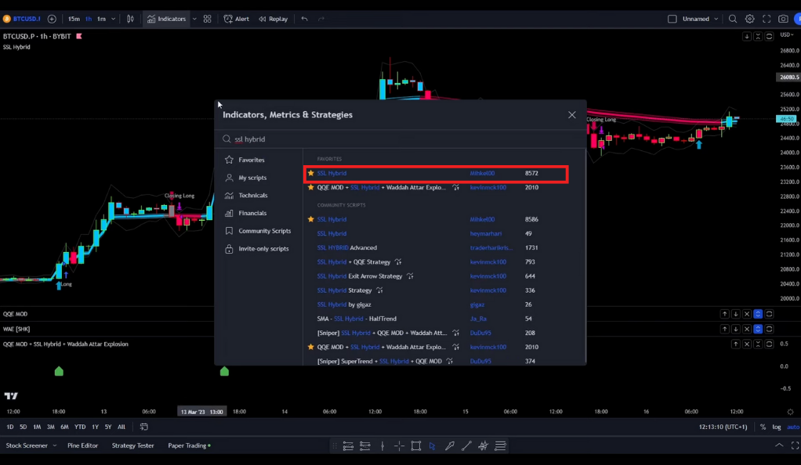This screenshot has height=465, width=801.
Task: Unfavorite SSL Hybrid in the Favorites section
Action: pos(310,173)
